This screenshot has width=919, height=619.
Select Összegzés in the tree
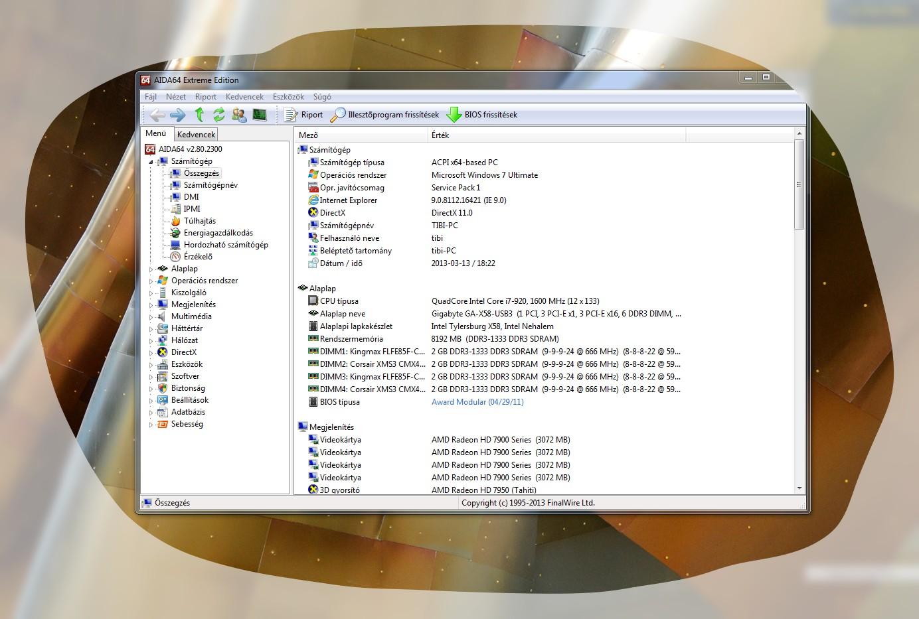click(x=201, y=173)
